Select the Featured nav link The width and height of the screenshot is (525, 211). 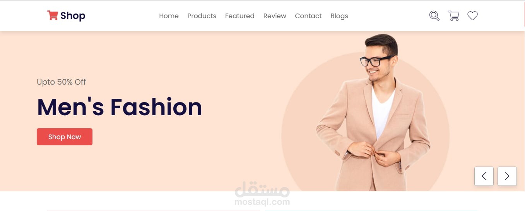[x=239, y=16]
